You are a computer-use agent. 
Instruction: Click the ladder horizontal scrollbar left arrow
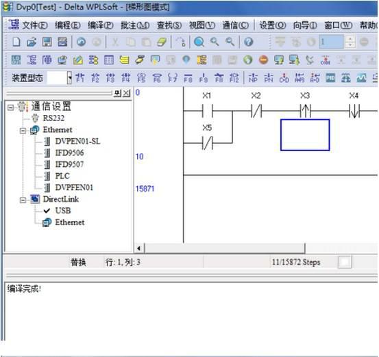coord(139,248)
